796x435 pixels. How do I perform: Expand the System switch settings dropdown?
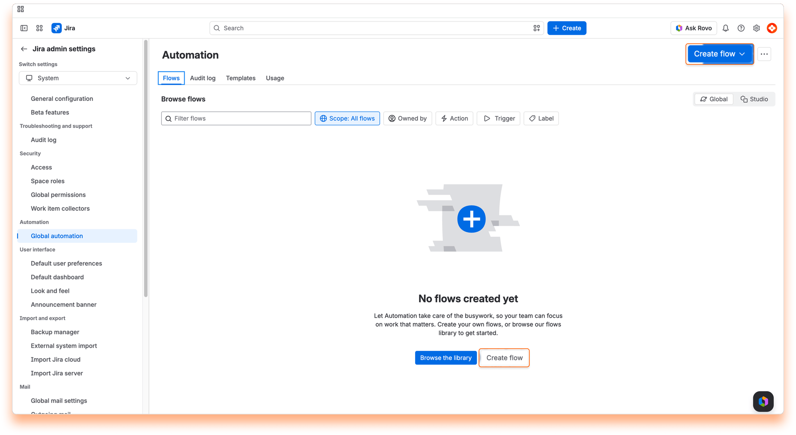[x=78, y=78]
